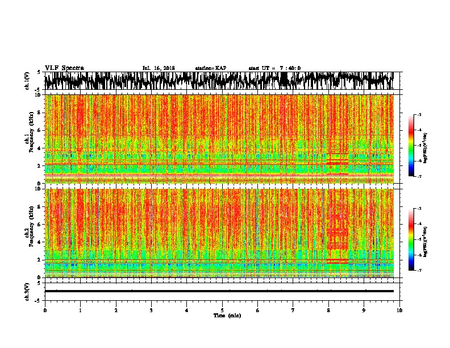Click the ch.1 spectrogram color scale bar
This screenshot has width=450, height=348.
(x=411, y=146)
